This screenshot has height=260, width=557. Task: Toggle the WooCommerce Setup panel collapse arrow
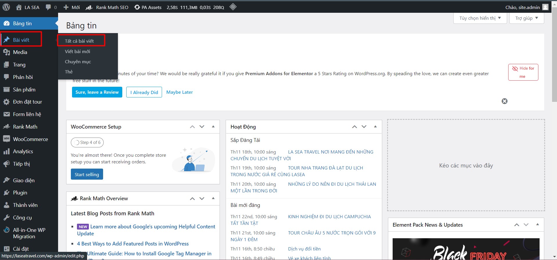[x=213, y=127]
